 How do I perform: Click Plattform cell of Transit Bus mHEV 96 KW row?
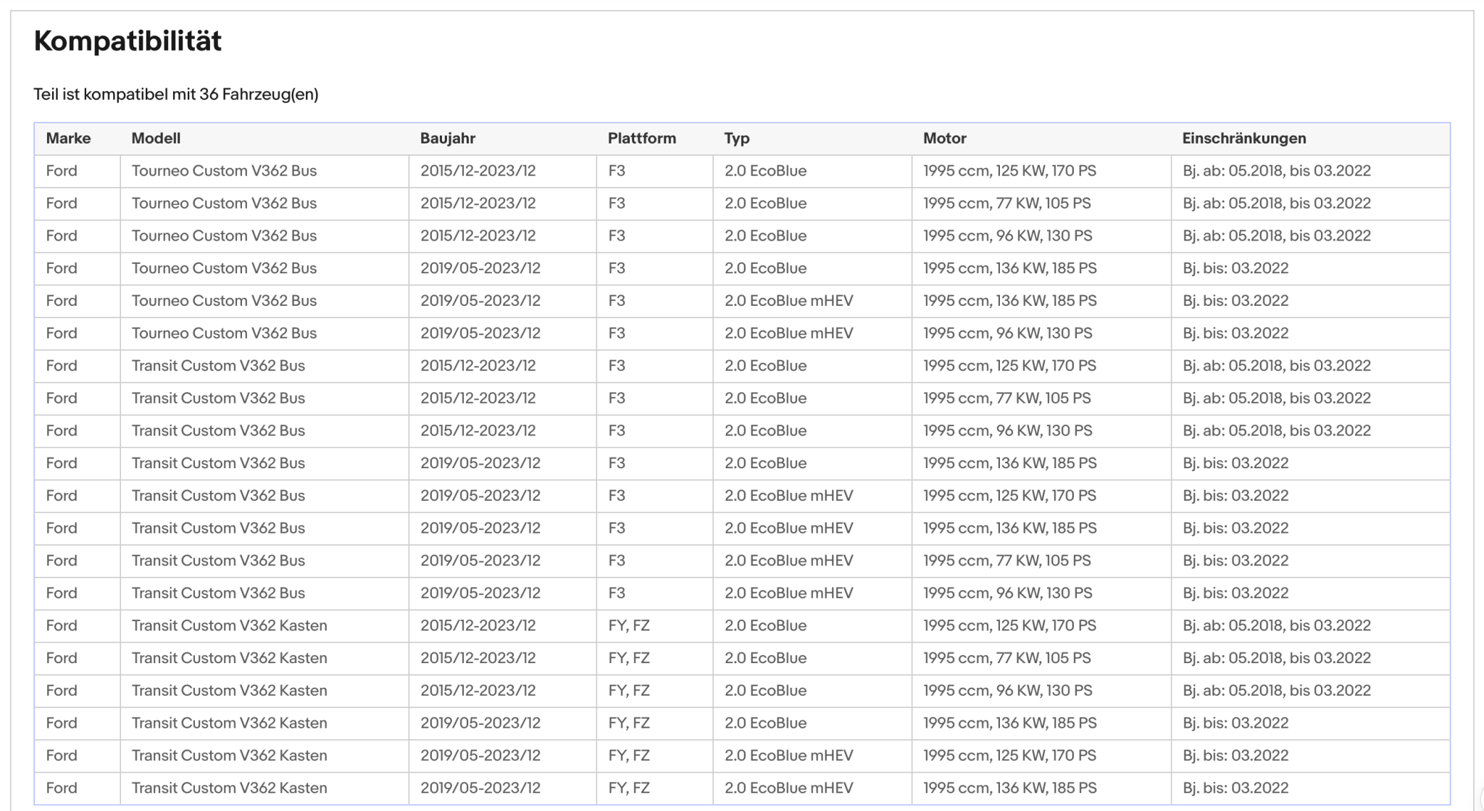(x=654, y=594)
